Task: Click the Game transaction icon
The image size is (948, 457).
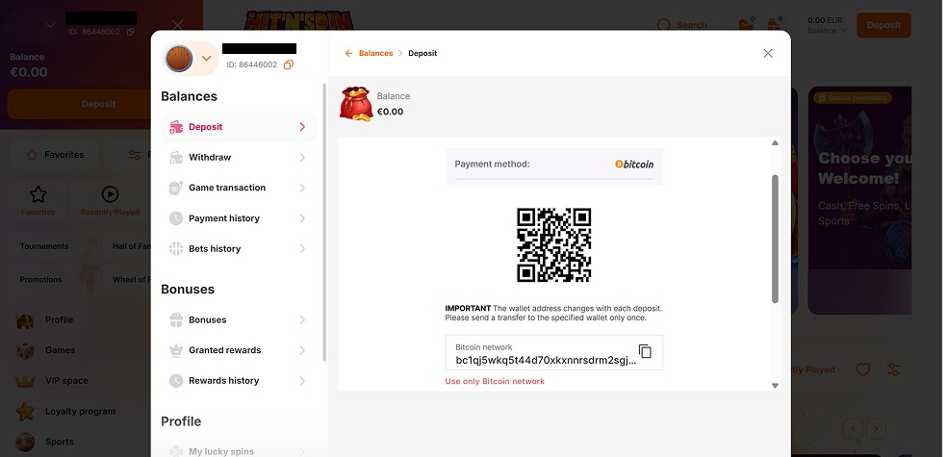Action: tap(176, 188)
